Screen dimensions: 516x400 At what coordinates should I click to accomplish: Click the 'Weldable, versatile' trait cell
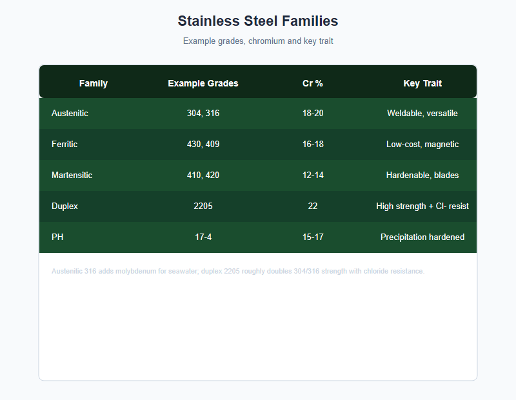tap(422, 114)
